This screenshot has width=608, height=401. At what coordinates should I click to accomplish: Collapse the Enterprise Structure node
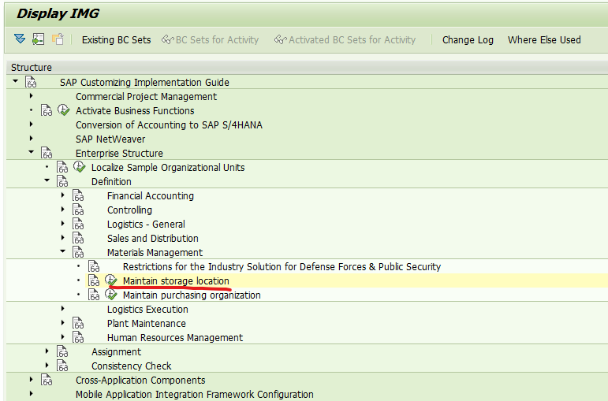[32, 152]
